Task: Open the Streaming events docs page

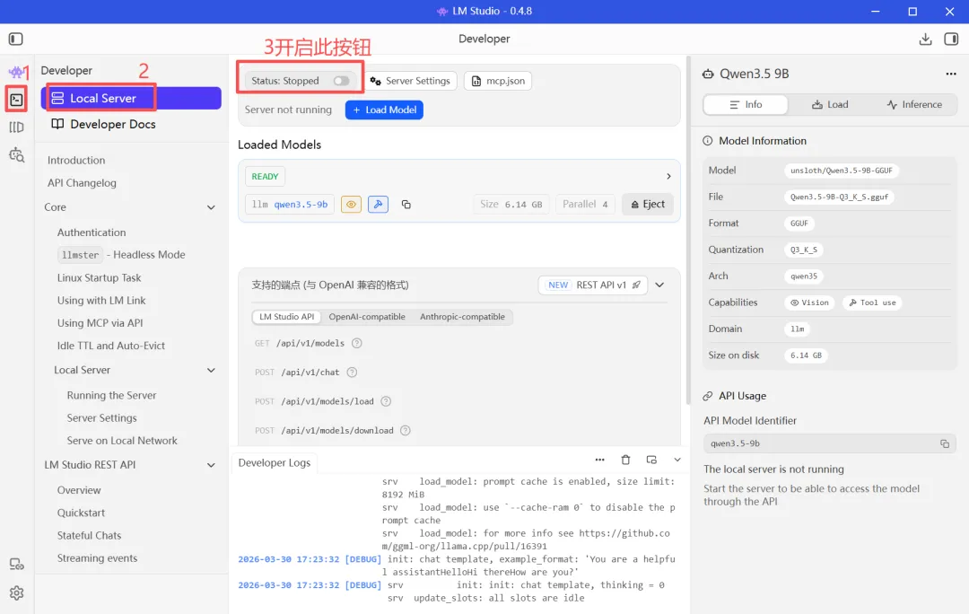Action: (97, 557)
